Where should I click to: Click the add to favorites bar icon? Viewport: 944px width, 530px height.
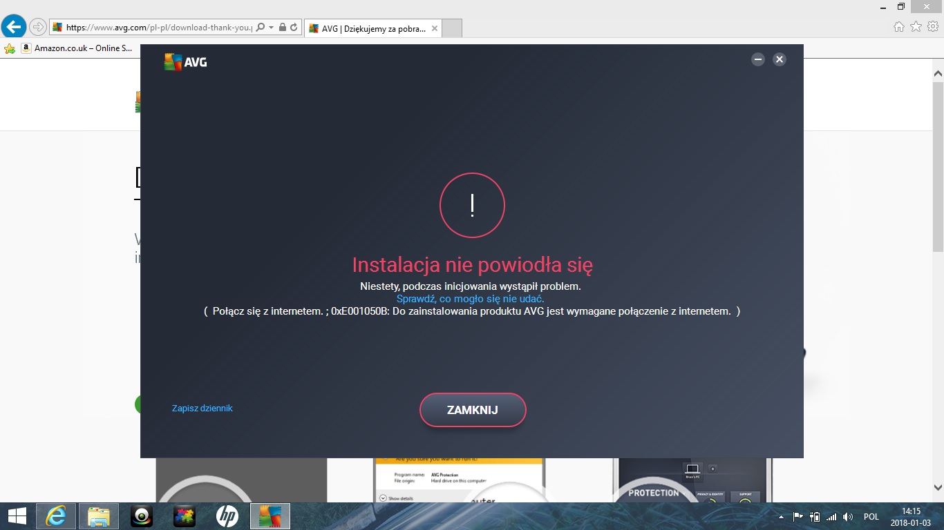(x=10, y=48)
